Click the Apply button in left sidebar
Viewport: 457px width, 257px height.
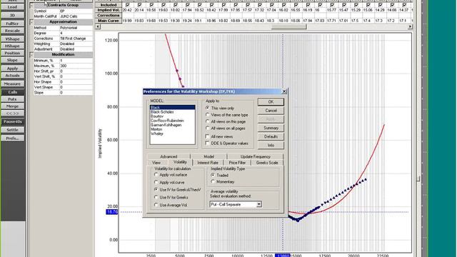coord(12,69)
